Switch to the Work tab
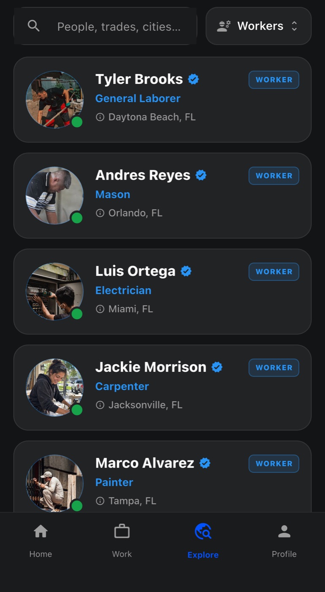 pos(122,541)
